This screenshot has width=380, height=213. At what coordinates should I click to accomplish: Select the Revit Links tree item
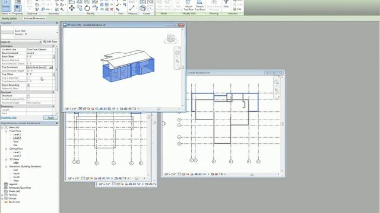tap(14, 202)
